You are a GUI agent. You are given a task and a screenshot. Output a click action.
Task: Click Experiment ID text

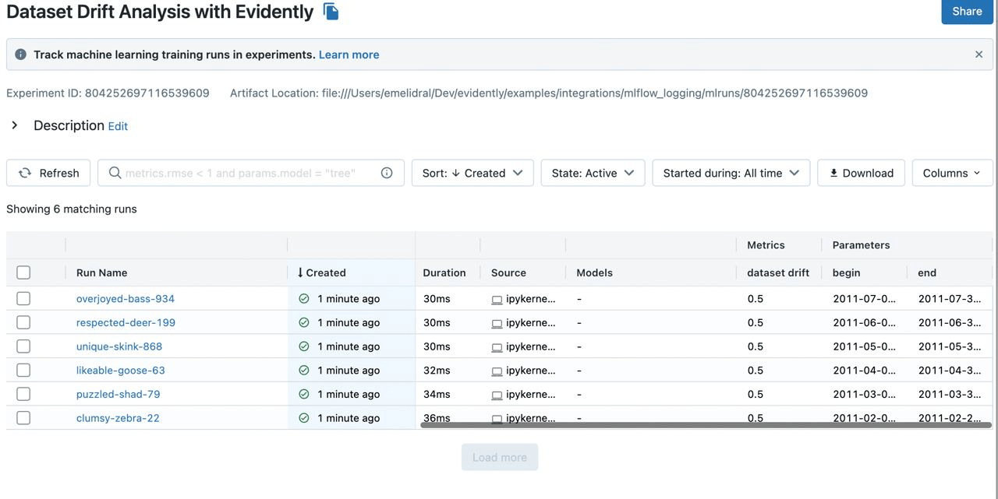click(108, 93)
